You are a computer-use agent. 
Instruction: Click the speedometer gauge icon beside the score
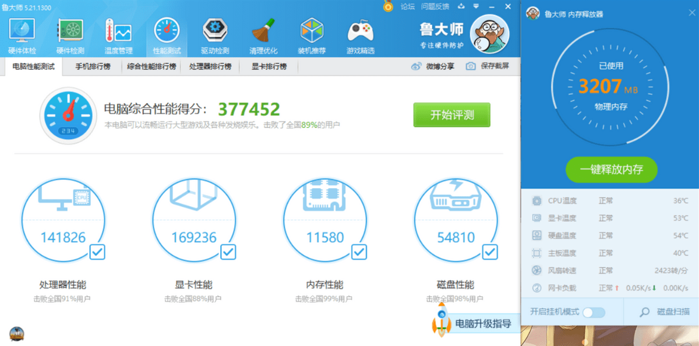68,115
